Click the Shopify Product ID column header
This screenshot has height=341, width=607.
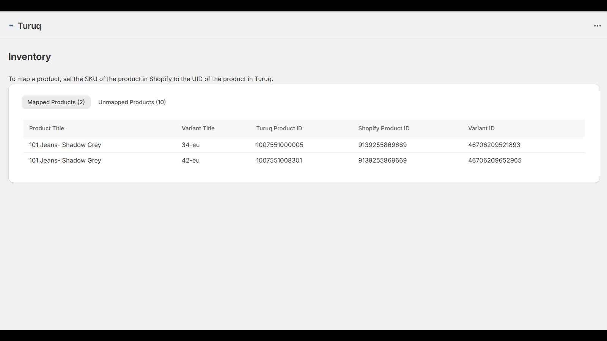tap(384, 128)
